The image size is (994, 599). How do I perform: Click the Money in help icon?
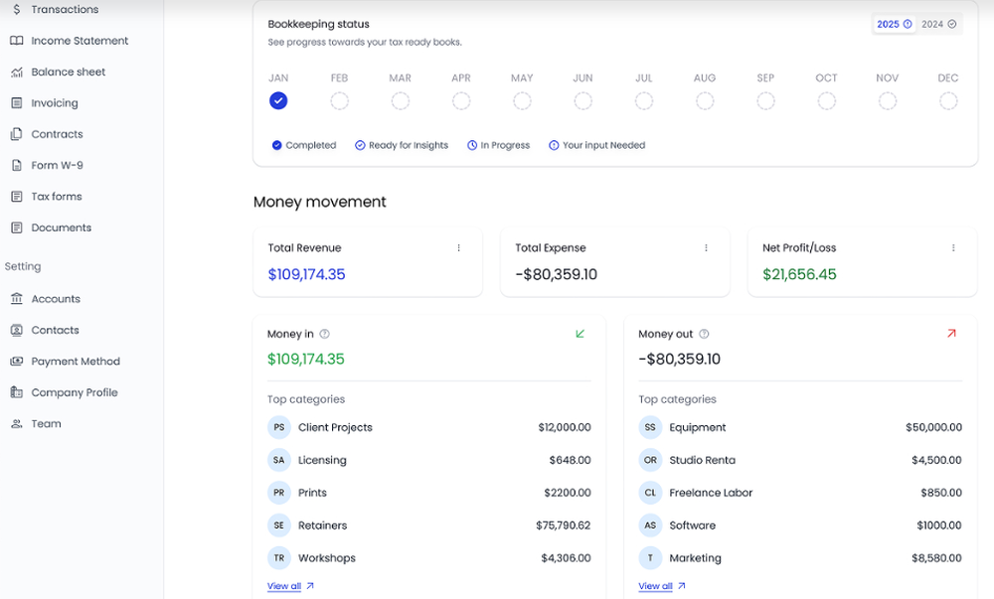[325, 334]
